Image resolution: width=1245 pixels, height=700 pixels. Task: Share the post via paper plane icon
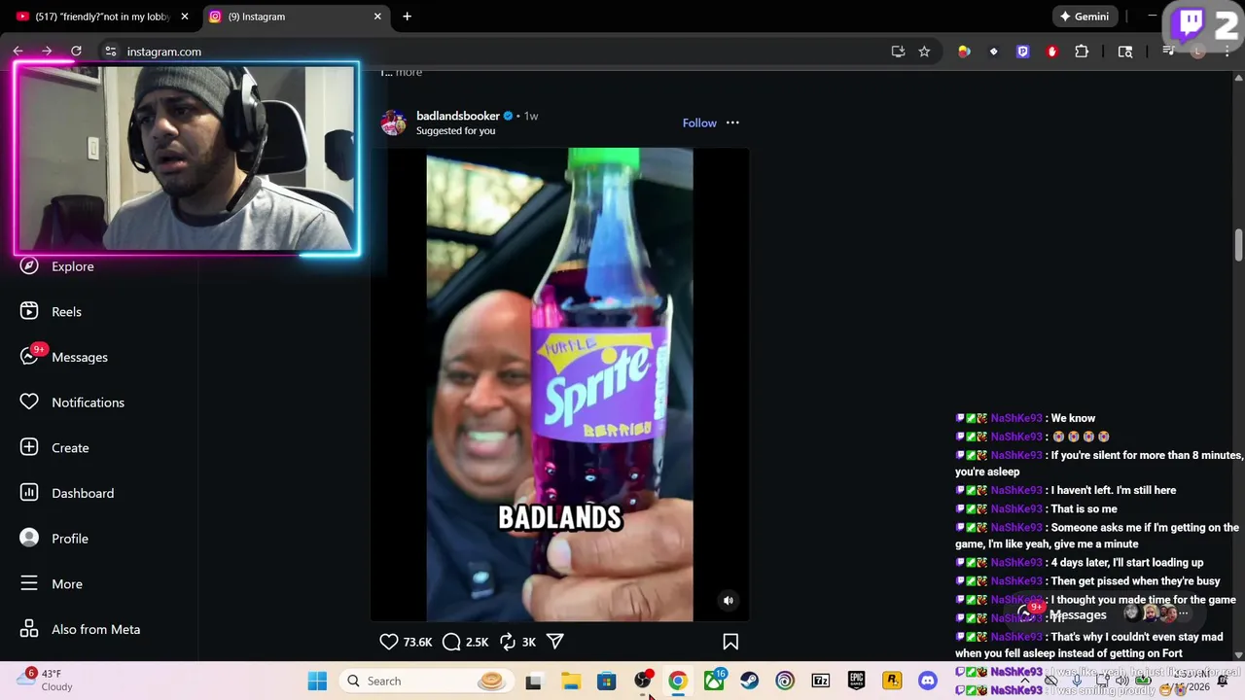(555, 642)
